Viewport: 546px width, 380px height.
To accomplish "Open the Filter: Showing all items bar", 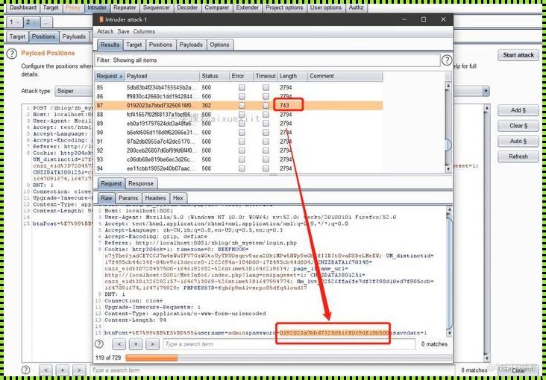I will click(267, 60).
